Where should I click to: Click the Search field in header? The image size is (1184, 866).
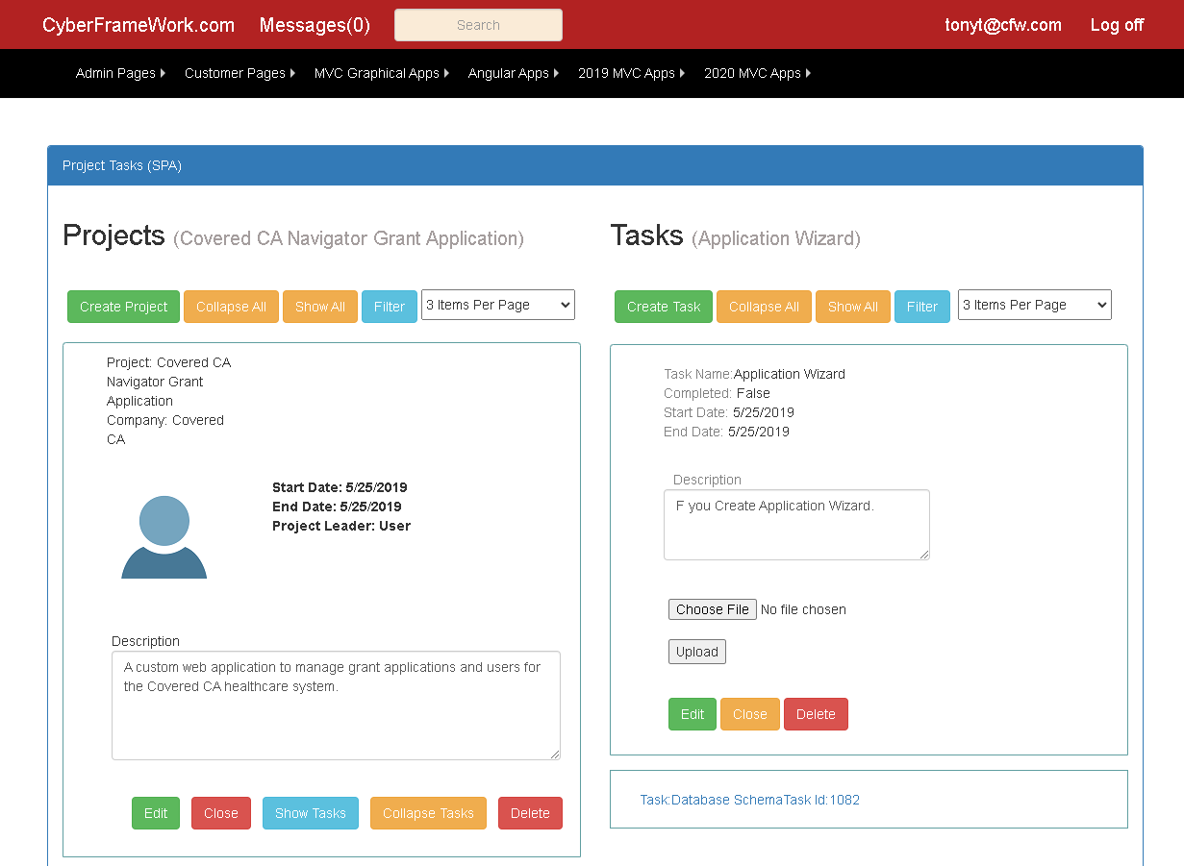coord(478,25)
